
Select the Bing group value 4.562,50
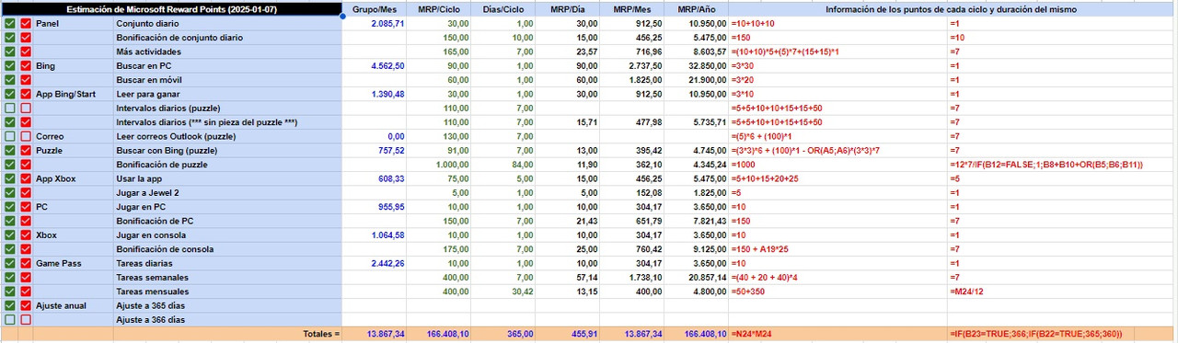click(x=375, y=66)
